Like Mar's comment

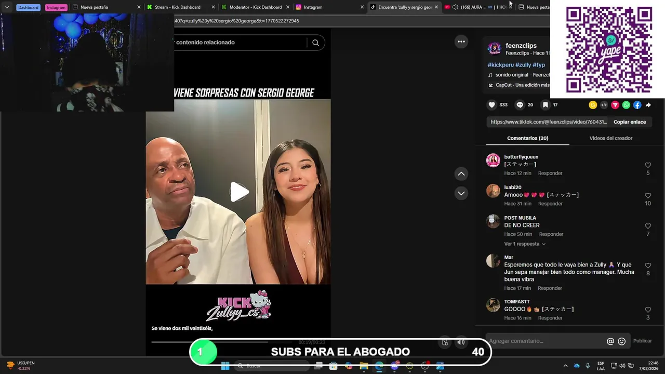point(648,265)
